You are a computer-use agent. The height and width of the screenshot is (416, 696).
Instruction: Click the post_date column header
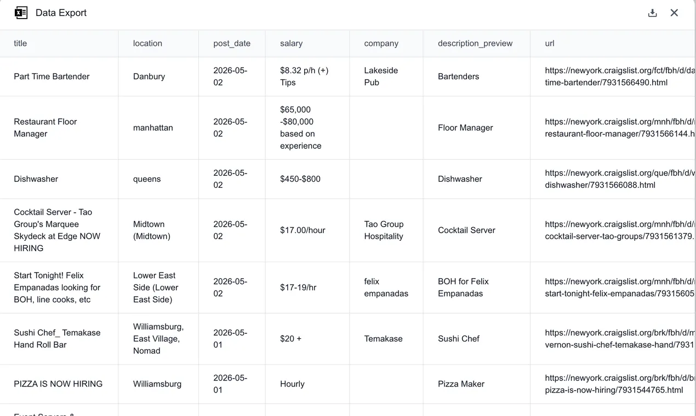pos(232,43)
